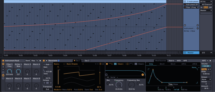Select sub Octave -2 button
The height and width of the screenshot is (92, 215).
click(50, 83)
